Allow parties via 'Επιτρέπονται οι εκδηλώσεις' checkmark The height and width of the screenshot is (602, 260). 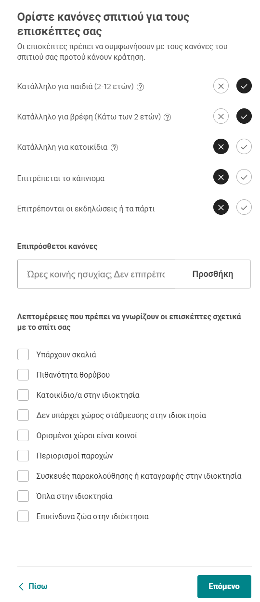(244, 208)
